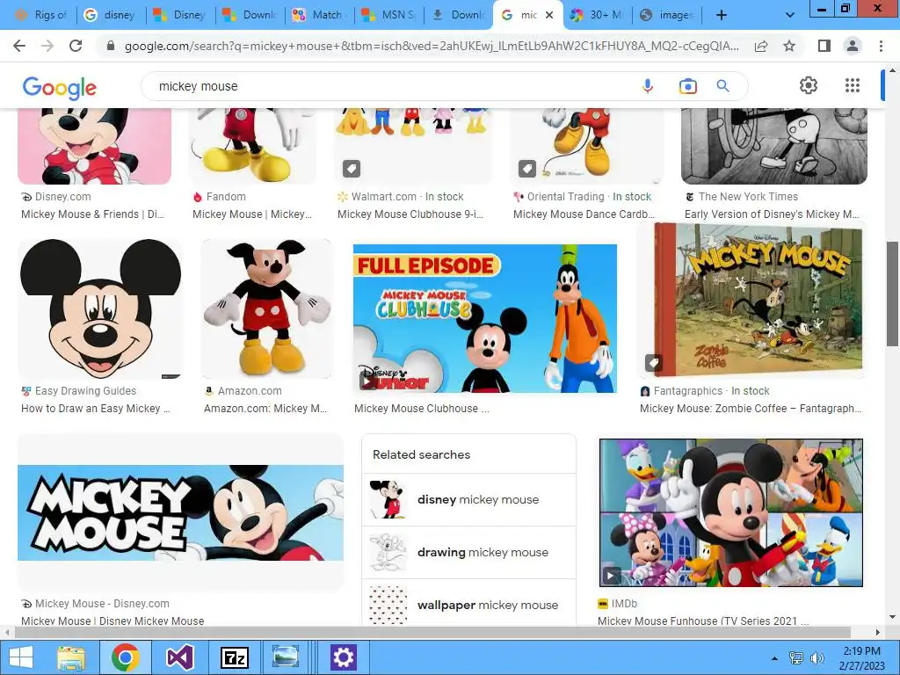Click the horizontal scrollbar at page bottom
This screenshot has height=675, width=900.
click(x=432, y=632)
